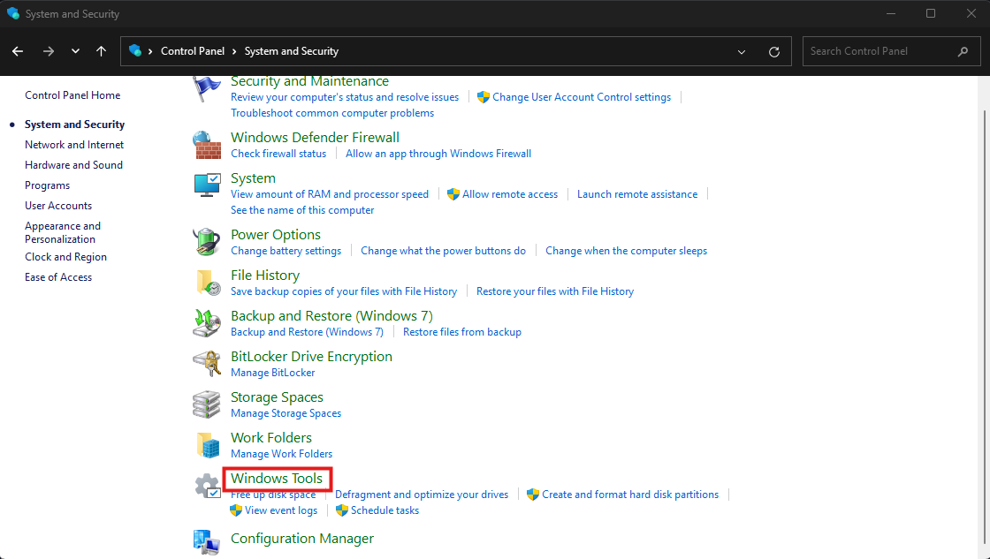The height and width of the screenshot is (559, 990).
Task: Expand the address bar history dropdown
Action: pos(742,51)
